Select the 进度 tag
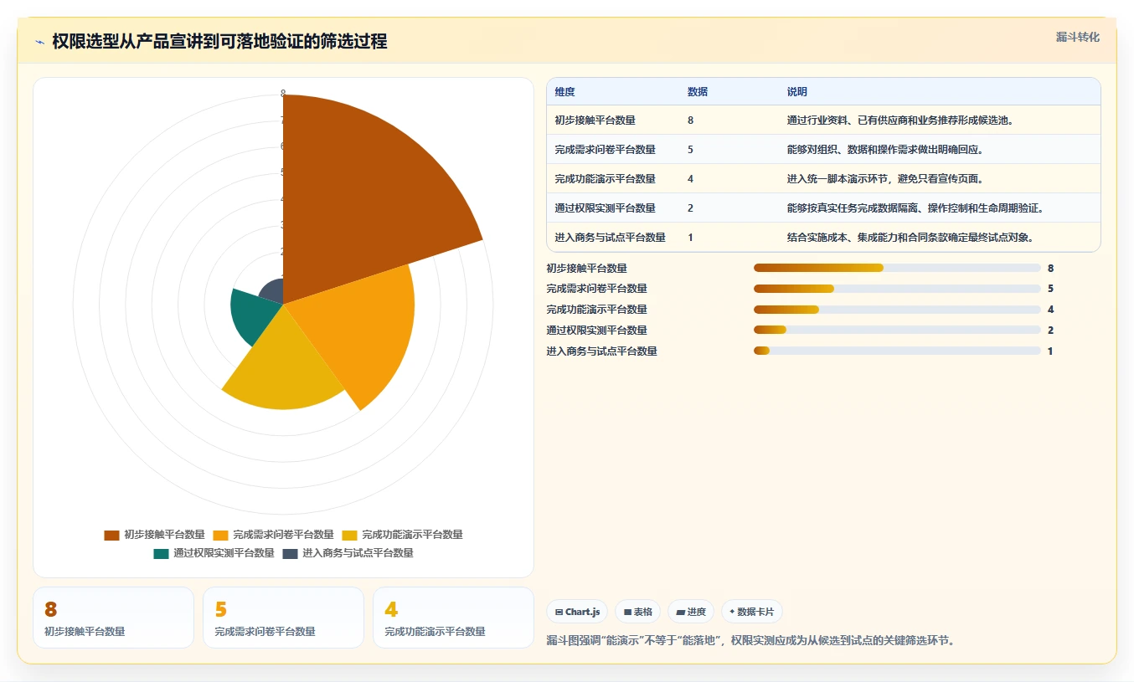 (691, 612)
